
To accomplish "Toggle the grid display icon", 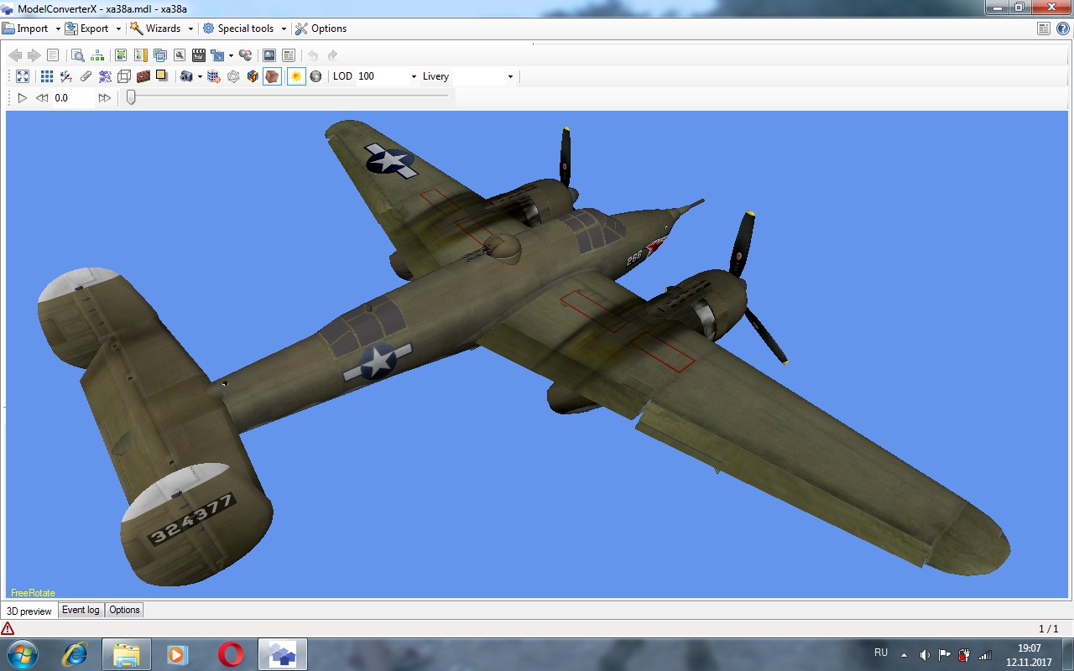I will point(47,76).
